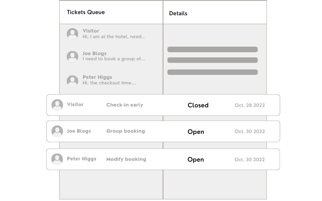
Task: Click Peter Higgs avatar in Tickets Queue list
Action: coord(72,80)
